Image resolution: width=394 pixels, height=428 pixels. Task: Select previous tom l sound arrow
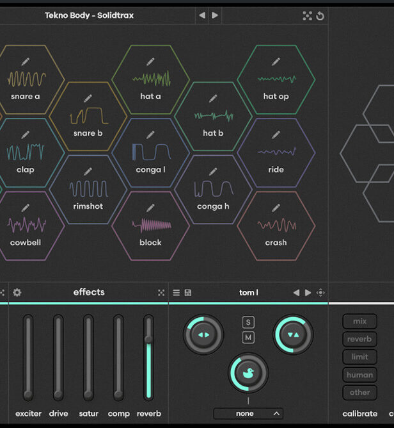pyautogui.click(x=296, y=293)
